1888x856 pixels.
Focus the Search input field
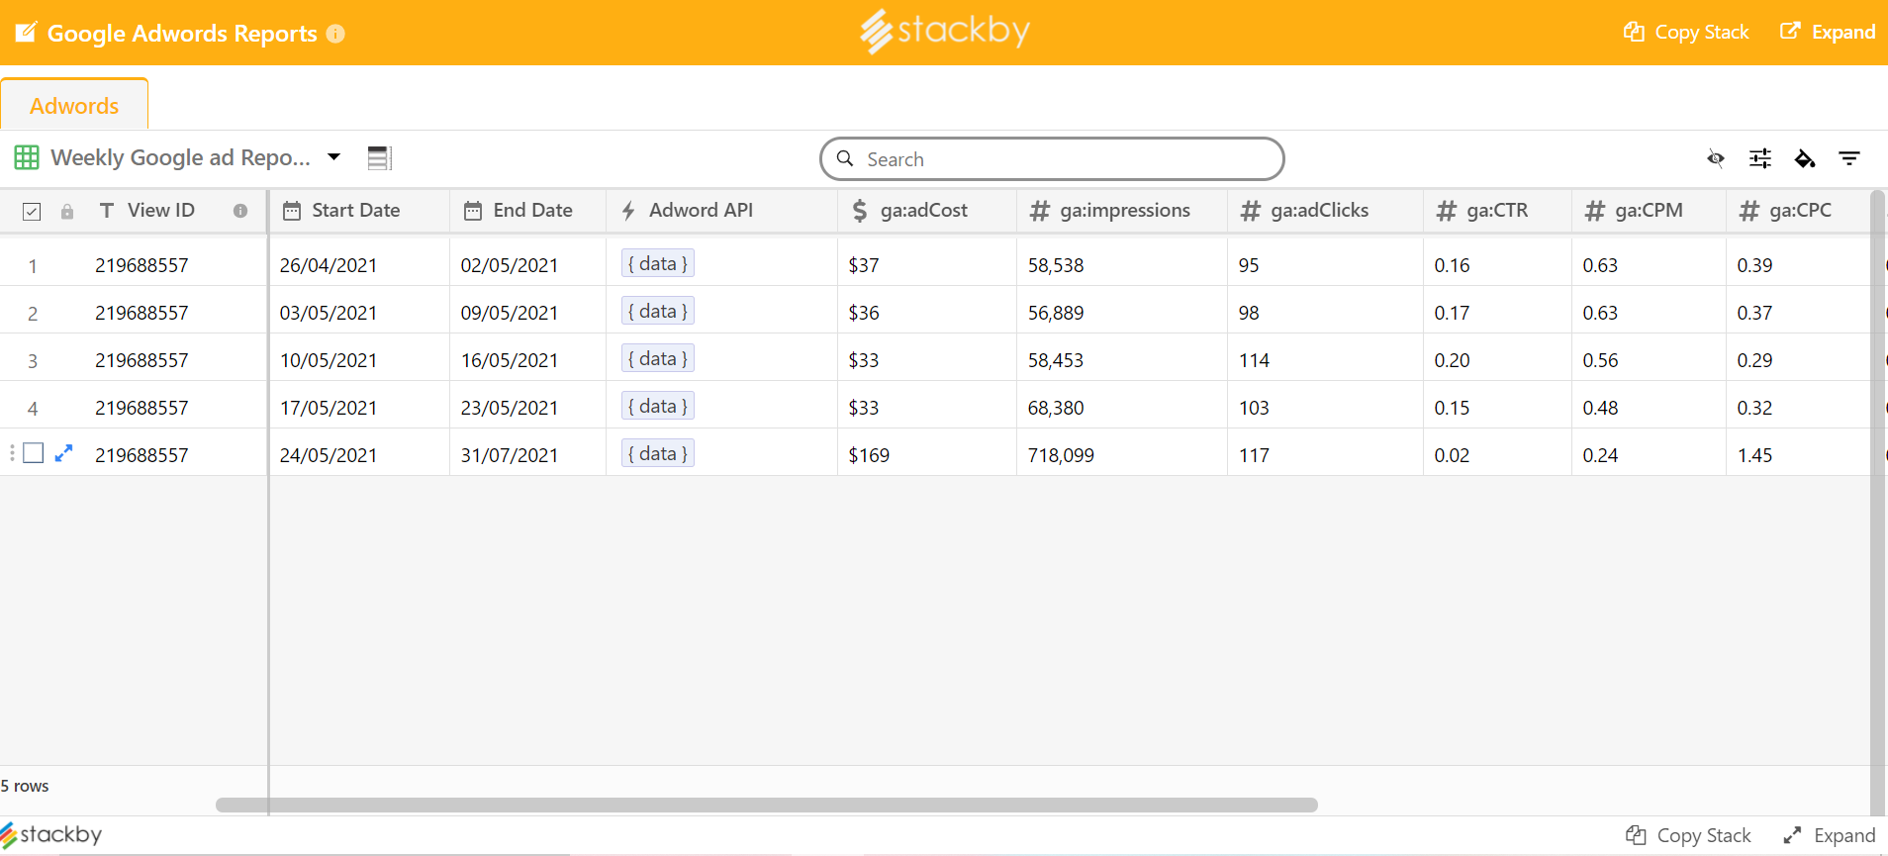click(1052, 159)
